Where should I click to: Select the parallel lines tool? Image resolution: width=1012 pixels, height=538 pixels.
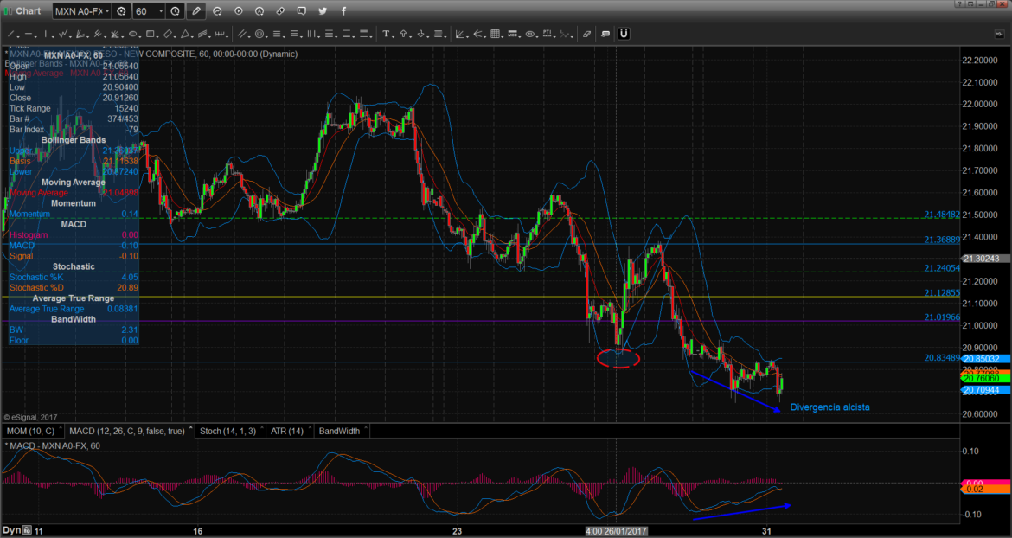click(x=243, y=35)
